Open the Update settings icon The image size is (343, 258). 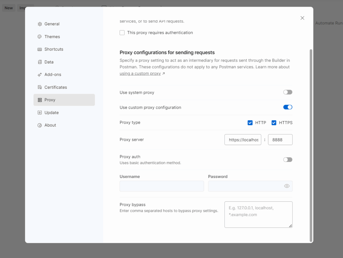(x=39, y=112)
